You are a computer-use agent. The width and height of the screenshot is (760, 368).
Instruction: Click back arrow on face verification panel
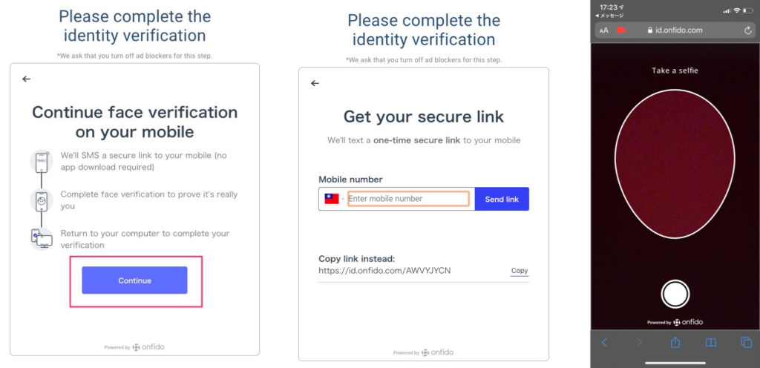(27, 79)
